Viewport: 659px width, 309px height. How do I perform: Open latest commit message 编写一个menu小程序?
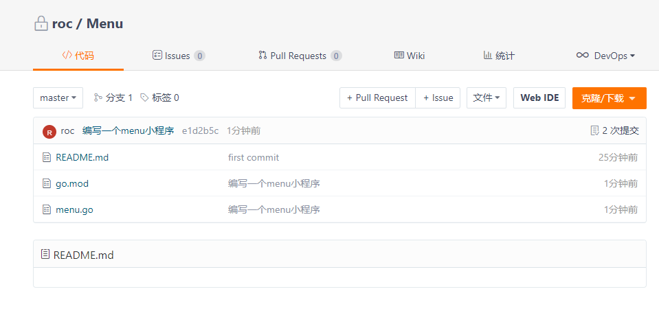(129, 130)
